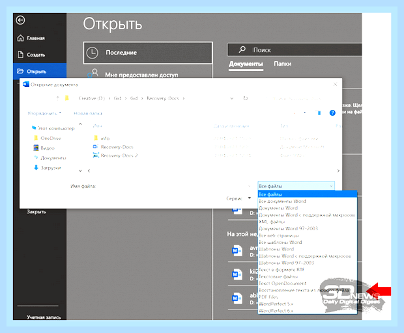Click Recovery-Docs in the breadcrumb path

[163, 98]
